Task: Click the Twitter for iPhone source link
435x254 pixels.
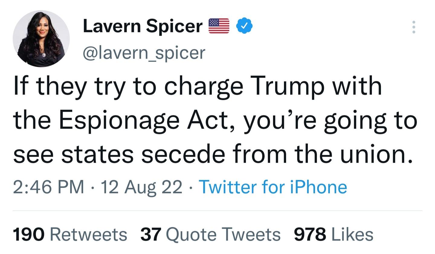Action: point(273,187)
